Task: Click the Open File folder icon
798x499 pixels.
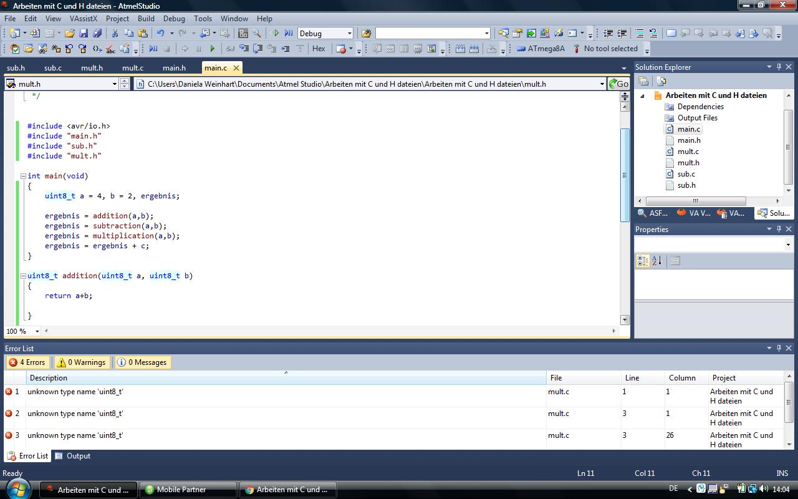Action: pos(70,33)
